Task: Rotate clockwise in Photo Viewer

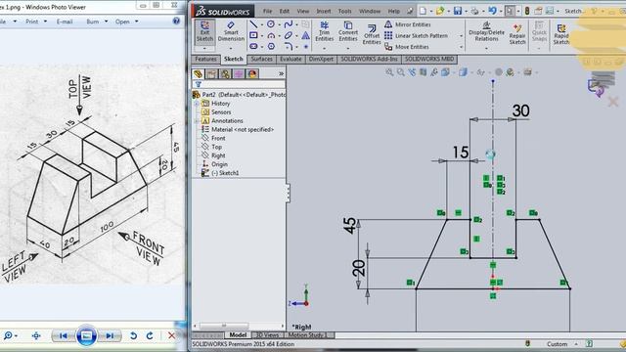Action: 150,335
